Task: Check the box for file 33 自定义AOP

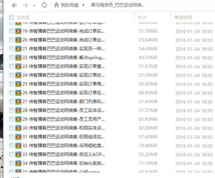Action: (12, 154)
